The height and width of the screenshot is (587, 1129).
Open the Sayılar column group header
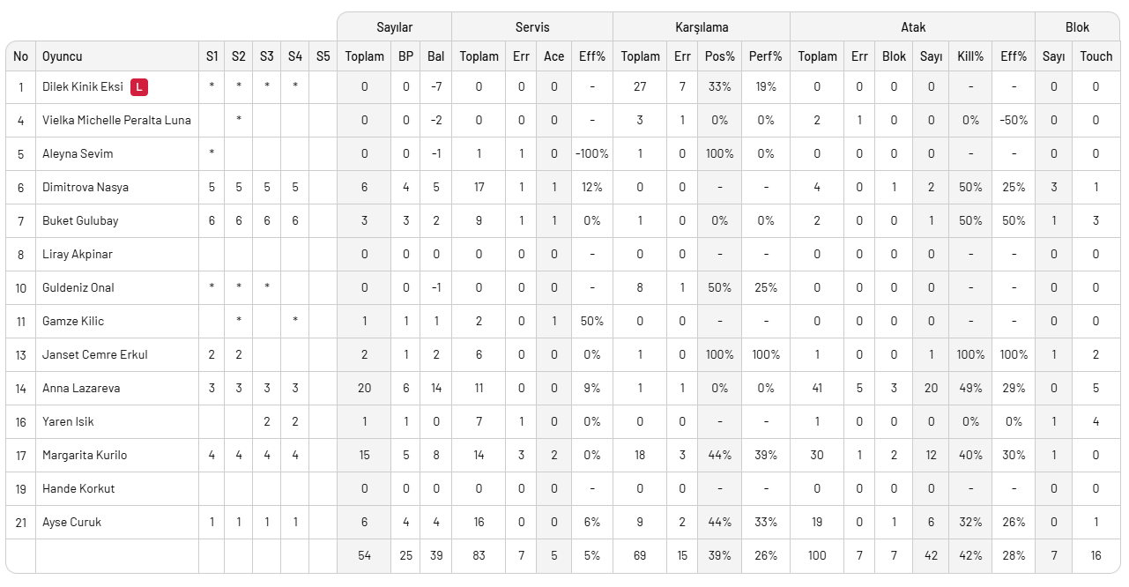(394, 27)
